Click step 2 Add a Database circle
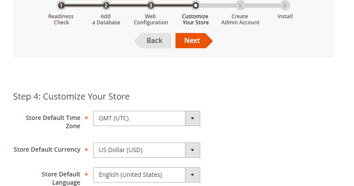354x186 pixels. pyautogui.click(x=106, y=6)
